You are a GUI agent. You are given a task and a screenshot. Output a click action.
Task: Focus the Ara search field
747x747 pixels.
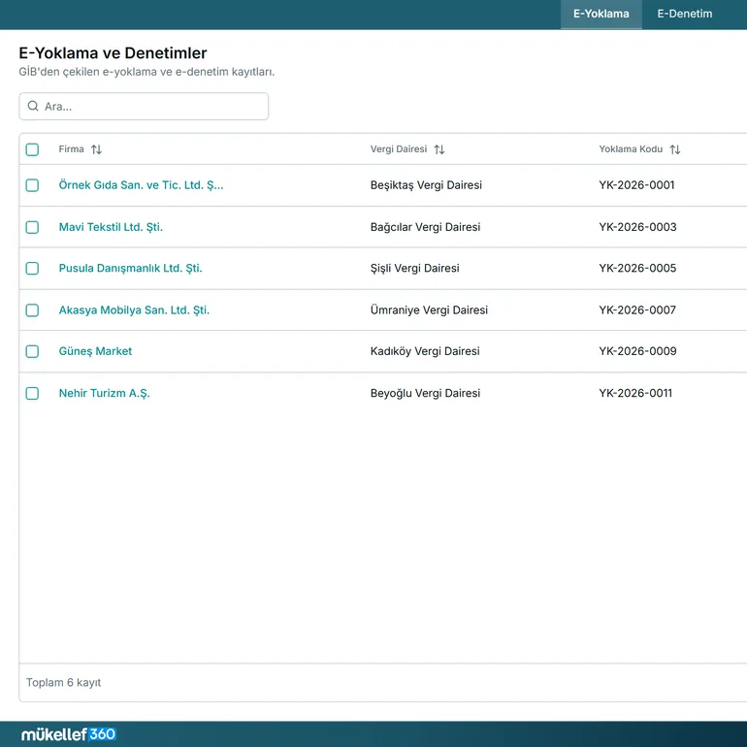point(144,107)
